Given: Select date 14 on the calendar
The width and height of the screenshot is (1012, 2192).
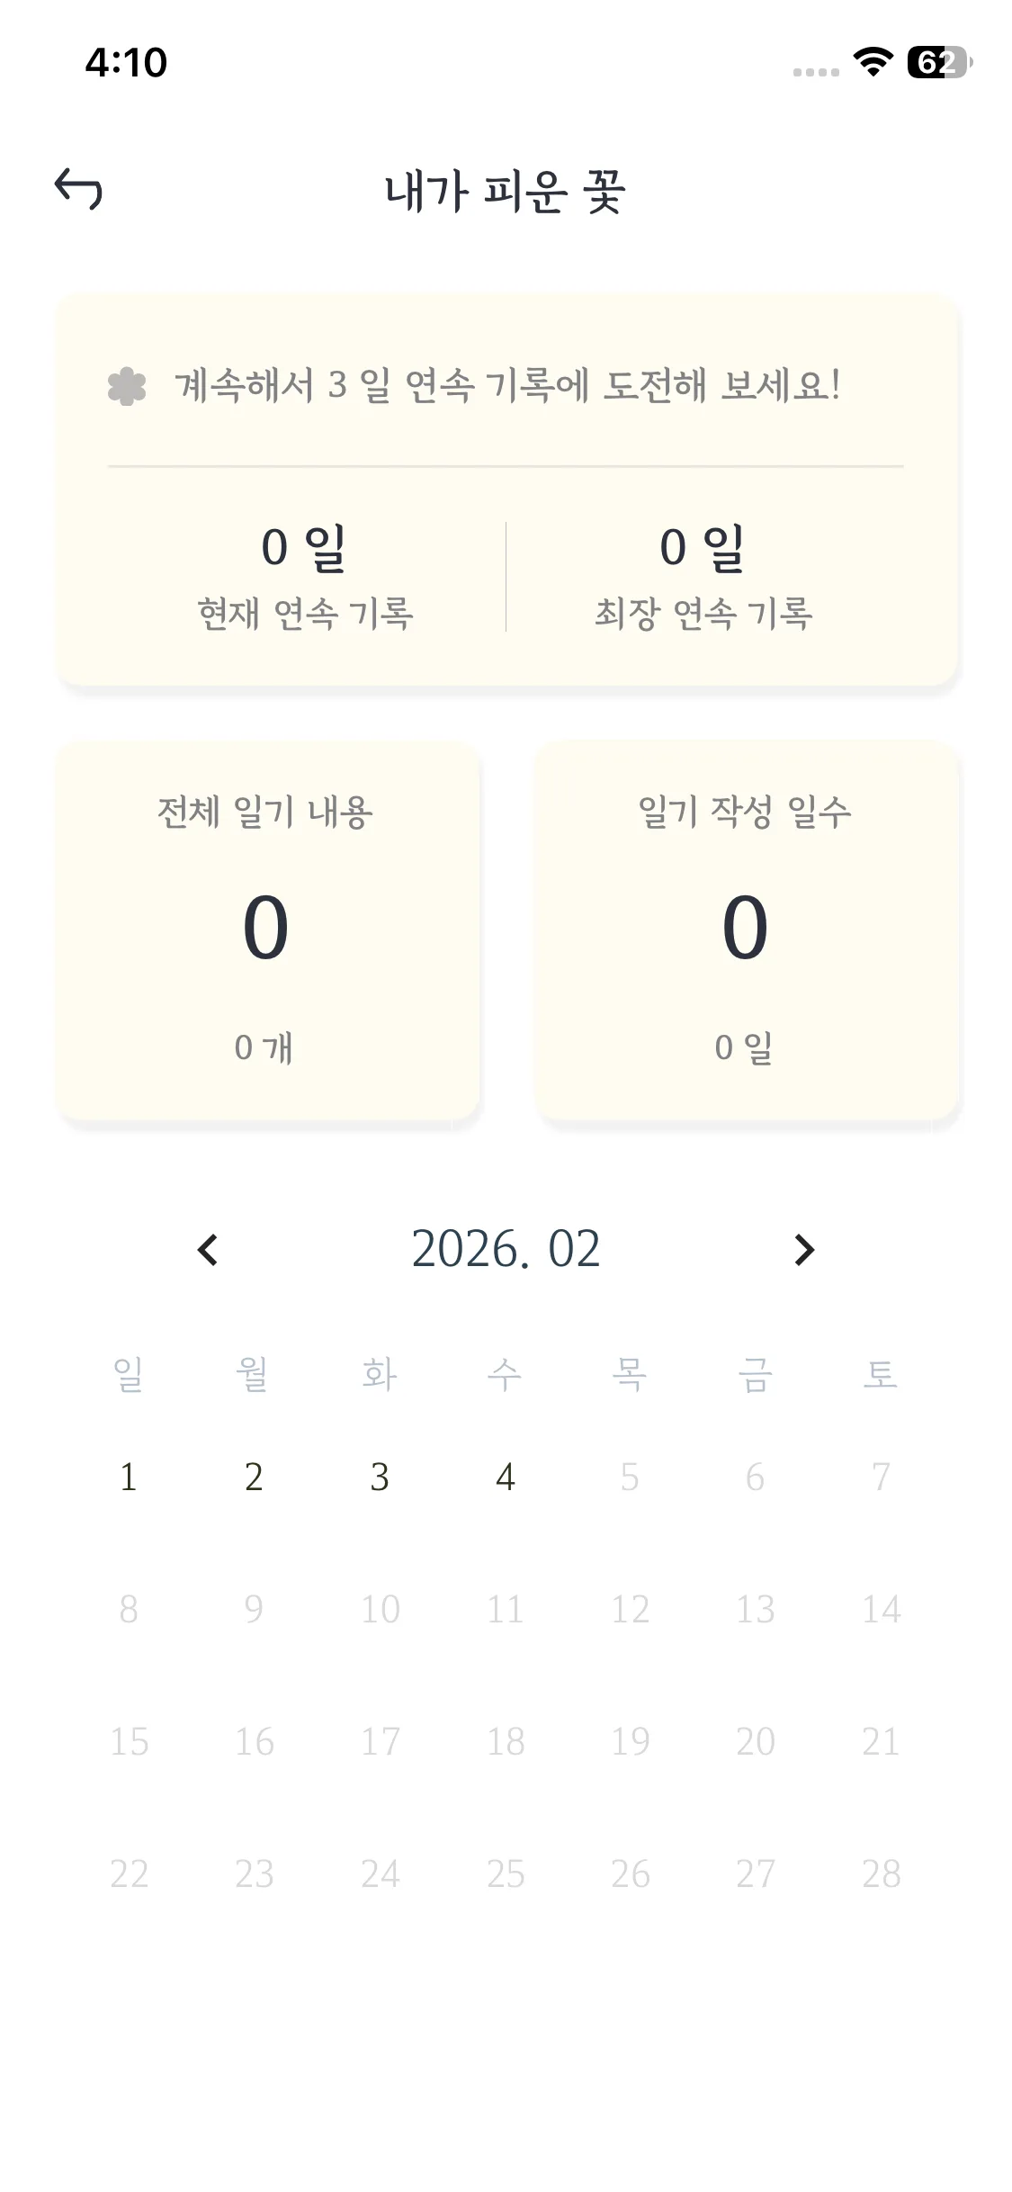Looking at the screenshot, I should pos(881,1609).
